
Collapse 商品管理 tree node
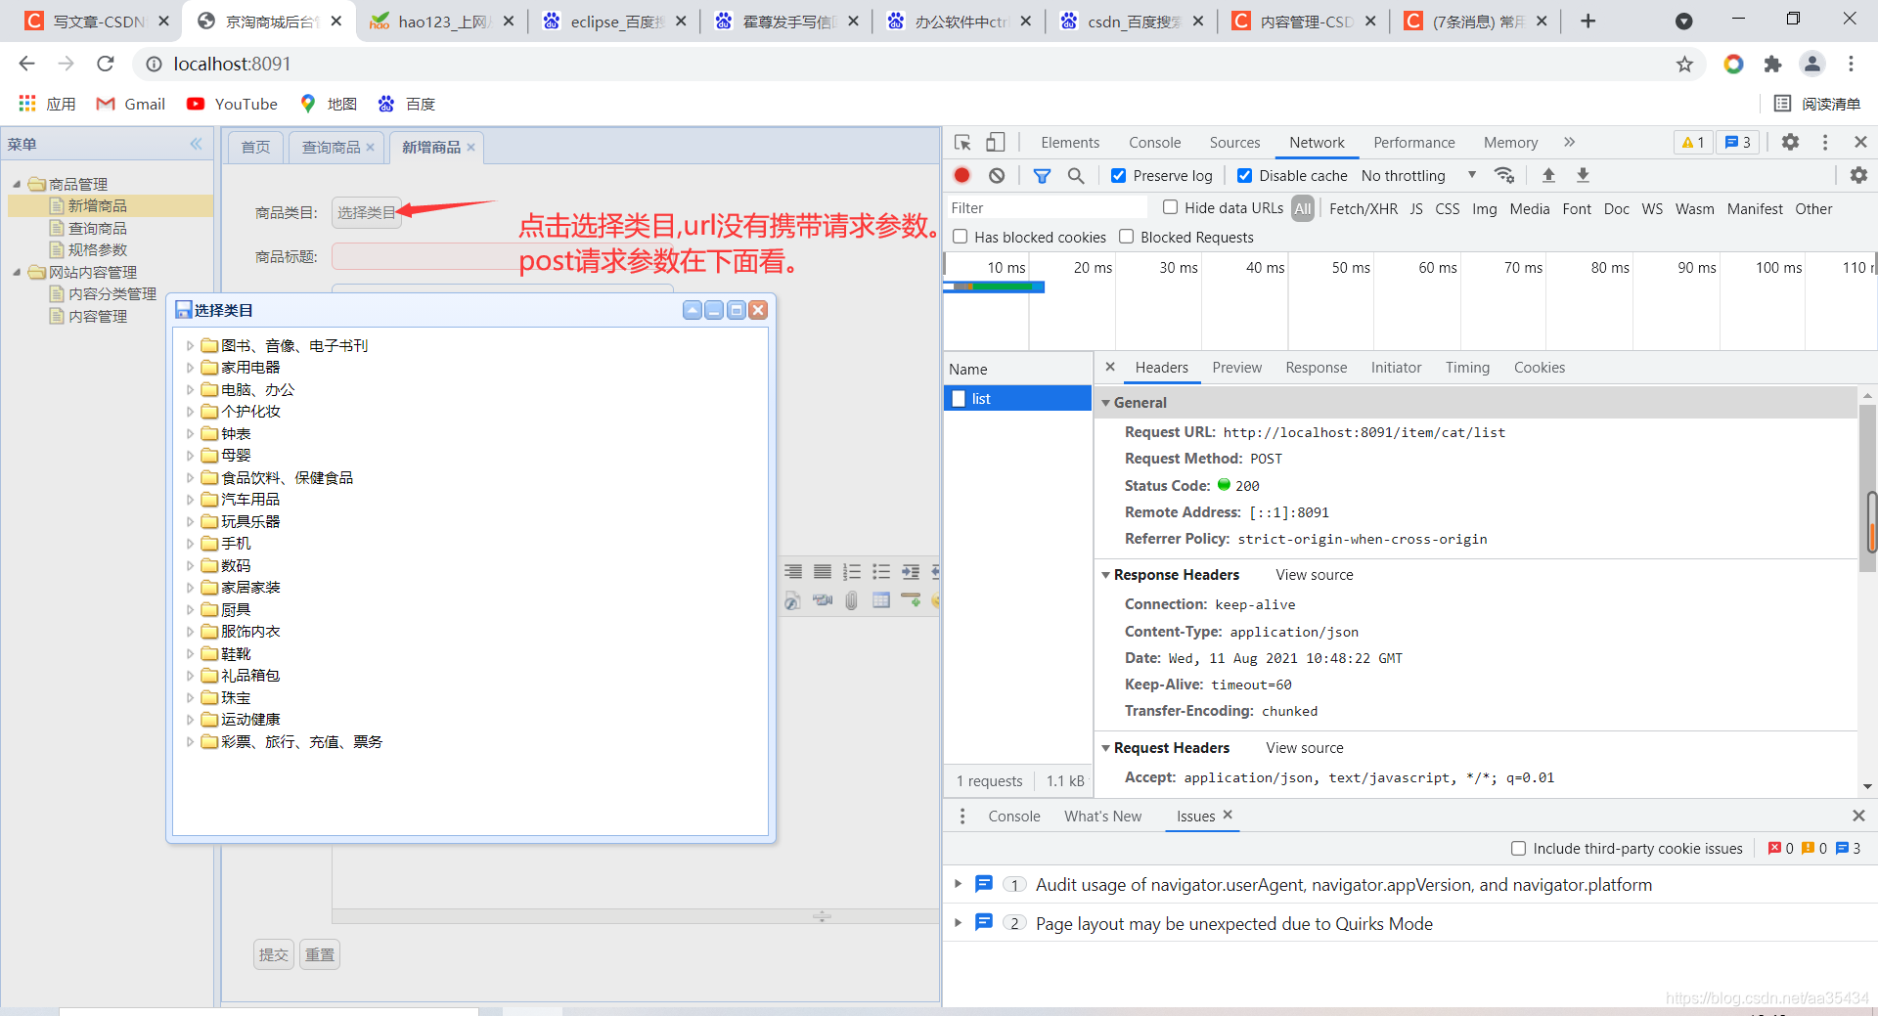pyautogui.click(x=17, y=184)
